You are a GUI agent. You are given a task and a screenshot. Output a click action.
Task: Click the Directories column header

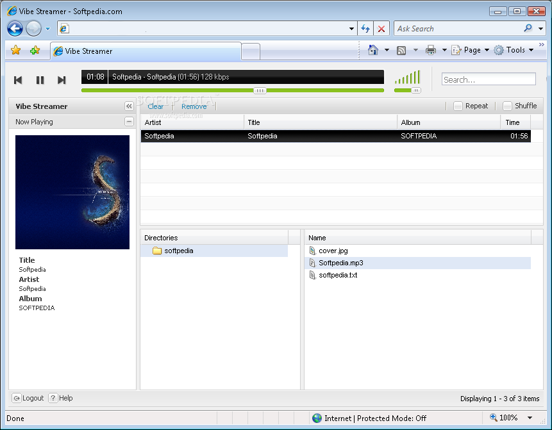point(214,238)
